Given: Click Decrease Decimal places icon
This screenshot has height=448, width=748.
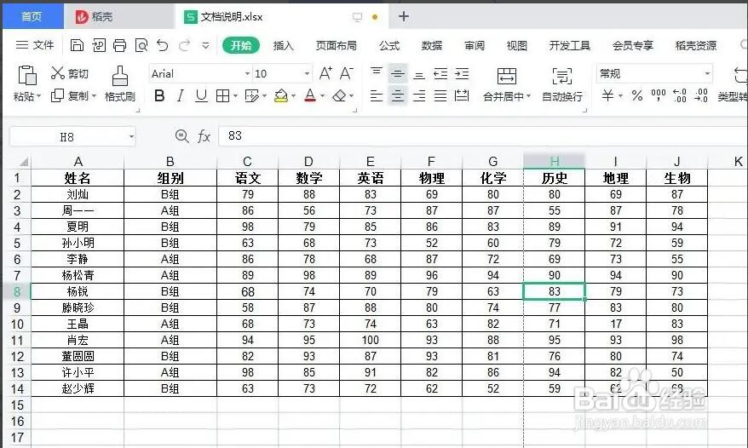Looking at the screenshot, I should coord(701,95).
